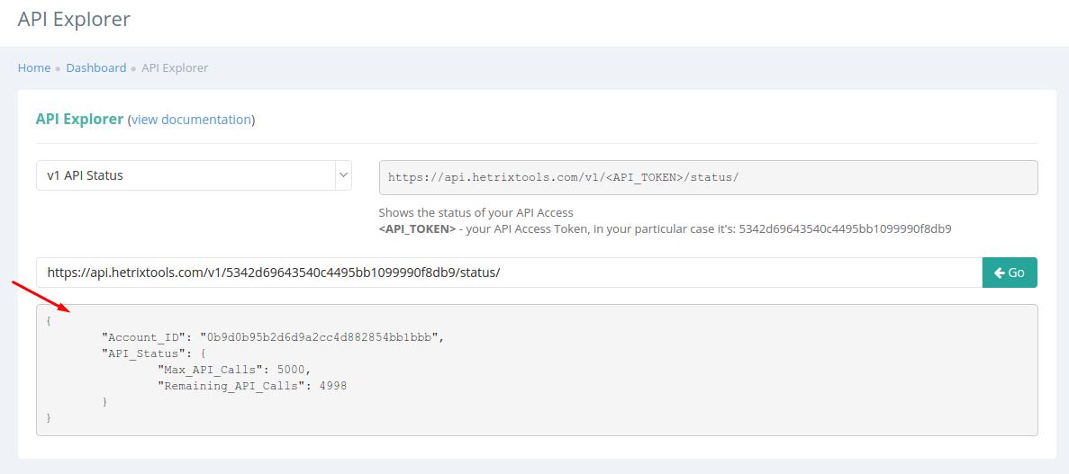Select the v1 API Status combo box
The width and height of the screenshot is (1069, 474).
point(194,175)
